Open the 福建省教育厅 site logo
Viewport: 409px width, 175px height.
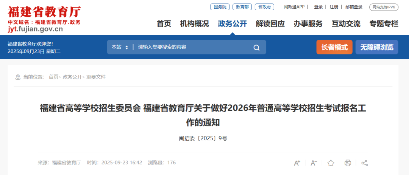(x=44, y=19)
